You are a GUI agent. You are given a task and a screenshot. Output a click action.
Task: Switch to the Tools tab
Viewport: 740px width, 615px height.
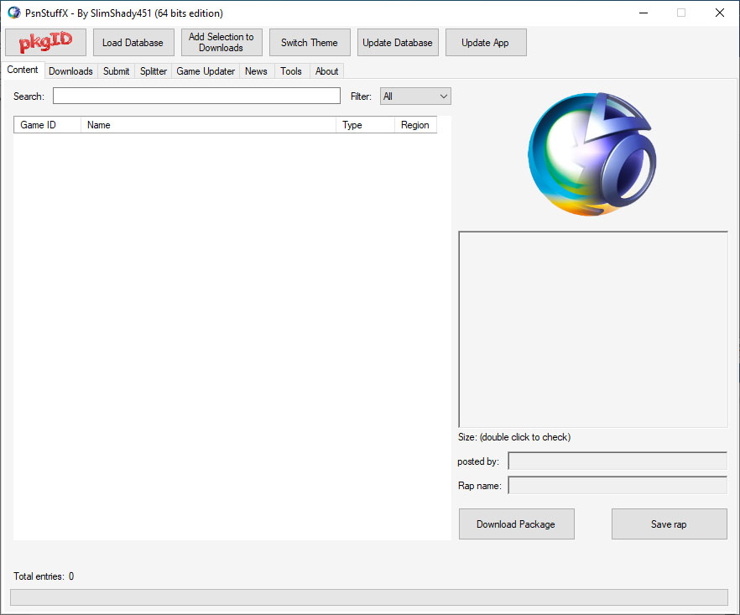(x=291, y=71)
